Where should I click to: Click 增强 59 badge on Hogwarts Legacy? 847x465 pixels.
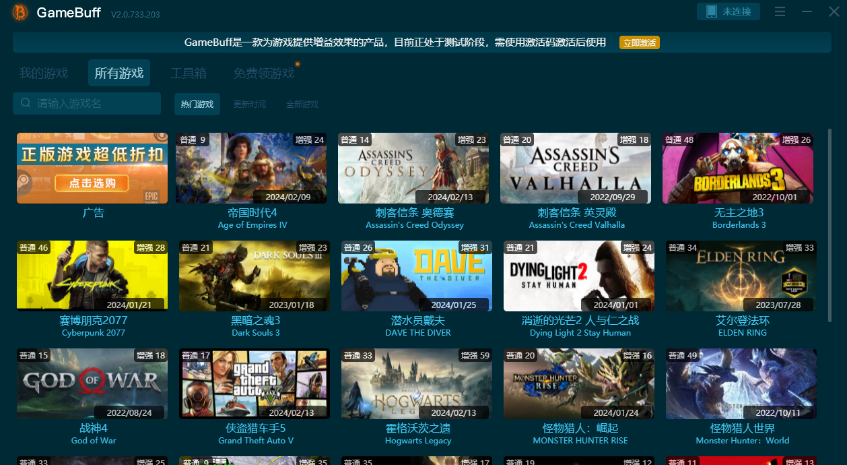tap(475, 355)
